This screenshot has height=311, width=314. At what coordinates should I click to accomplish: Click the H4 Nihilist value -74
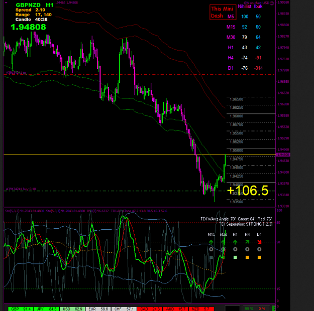245,58
